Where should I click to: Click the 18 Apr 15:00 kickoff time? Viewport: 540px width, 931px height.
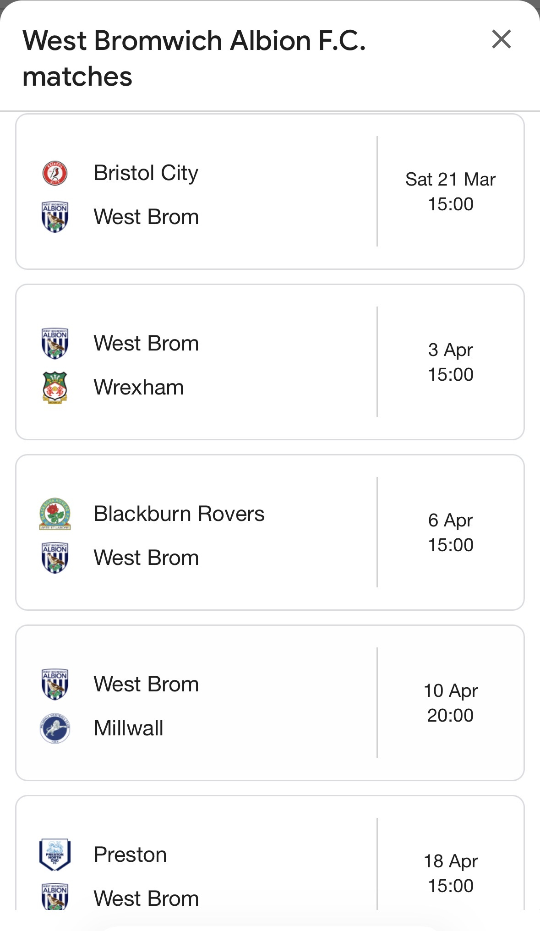(x=450, y=886)
